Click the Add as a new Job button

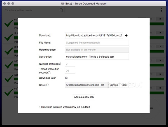[x=84, y=97]
